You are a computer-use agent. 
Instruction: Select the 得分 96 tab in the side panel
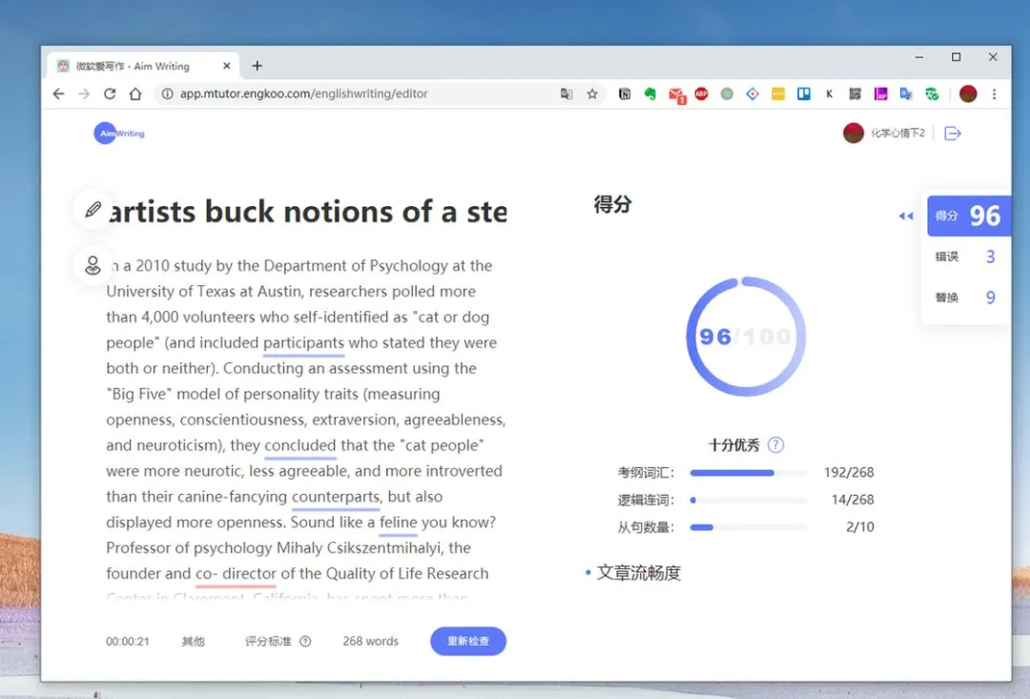click(x=968, y=216)
